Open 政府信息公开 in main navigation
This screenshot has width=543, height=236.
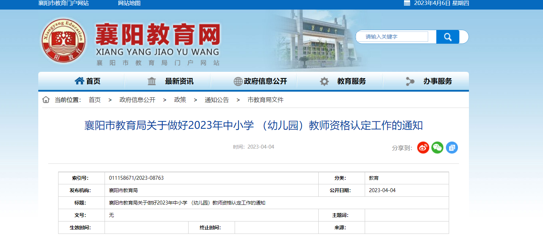254,81
